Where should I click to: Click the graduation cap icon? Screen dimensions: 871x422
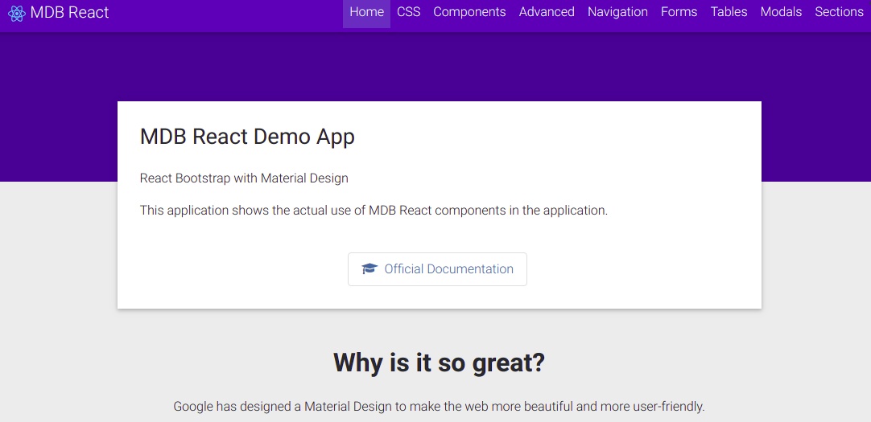click(x=369, y=269)
